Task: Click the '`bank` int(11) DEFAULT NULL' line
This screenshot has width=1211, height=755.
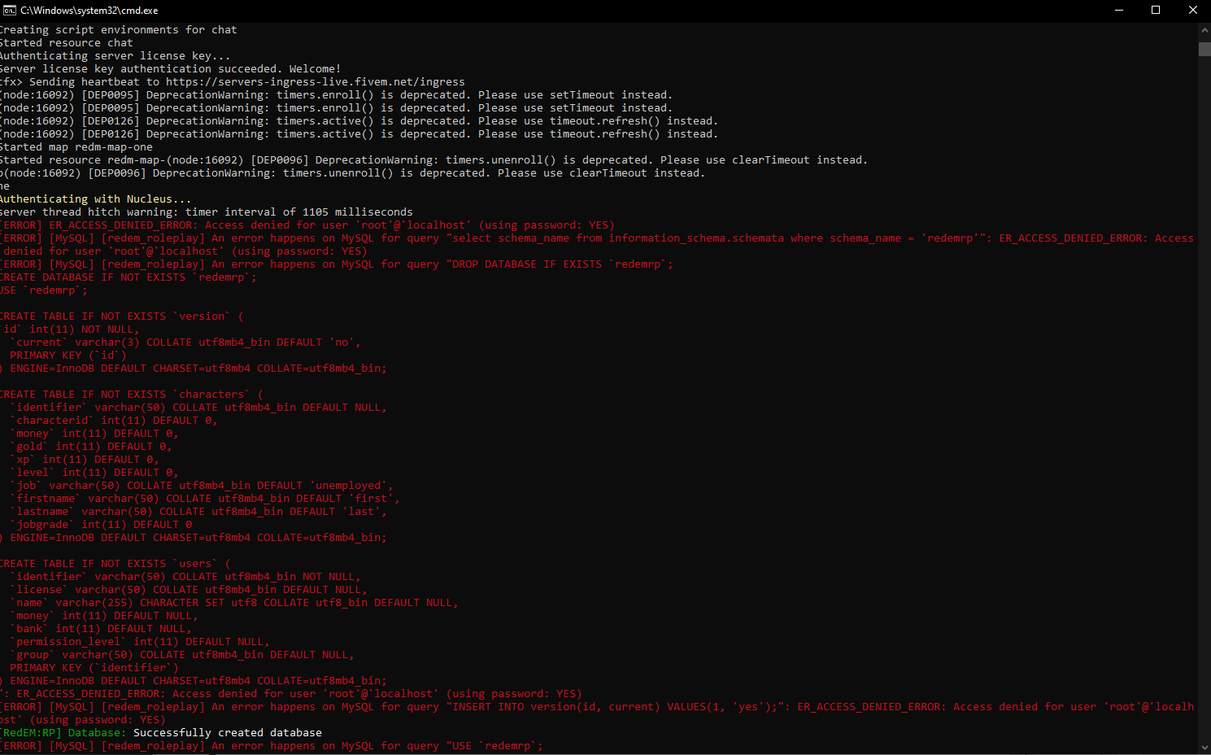Action: [x=101, y=629]
